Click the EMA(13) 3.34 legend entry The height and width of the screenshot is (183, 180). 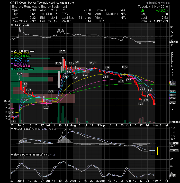tap(20, 61)
